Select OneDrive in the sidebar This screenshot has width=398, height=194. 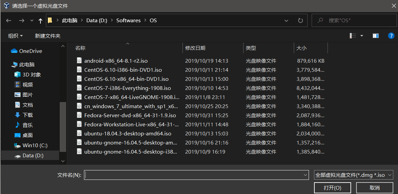point(30,51)
